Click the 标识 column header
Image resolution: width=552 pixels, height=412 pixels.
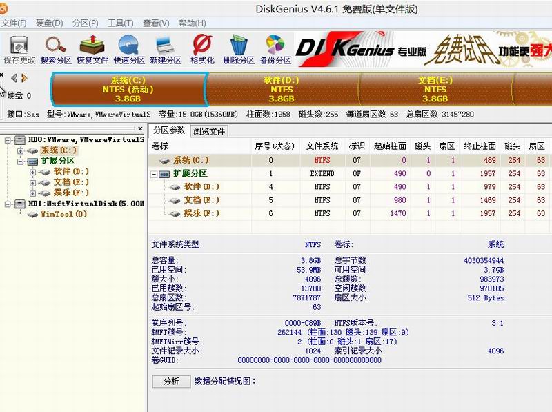coord(357,146)
